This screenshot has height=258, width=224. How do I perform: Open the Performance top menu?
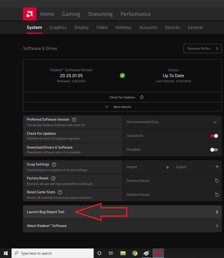pyautogui.click(x=135, y=14)
